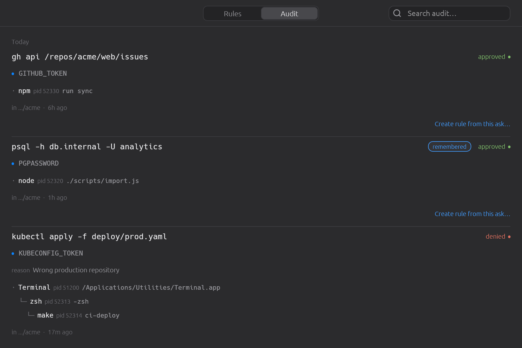Screen dimensions: 522x348
Task: Click the remembered badge on psql entry
Action: pos(449,146)
